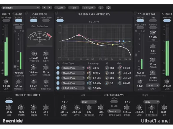Click the Parametric EQ module reorder icon
Viewport: 173px width, 129px height.
pos(57,13)
